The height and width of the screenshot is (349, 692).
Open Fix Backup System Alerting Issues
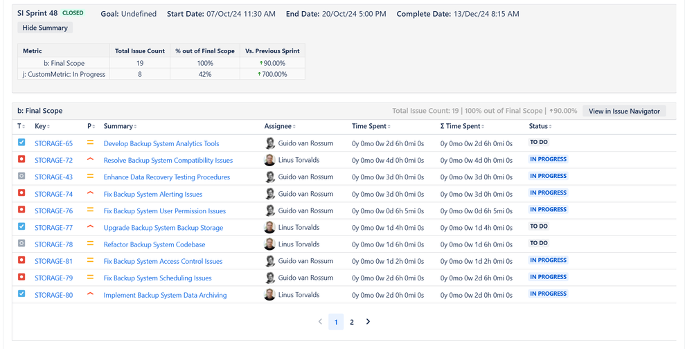click(x=152, y=194)
